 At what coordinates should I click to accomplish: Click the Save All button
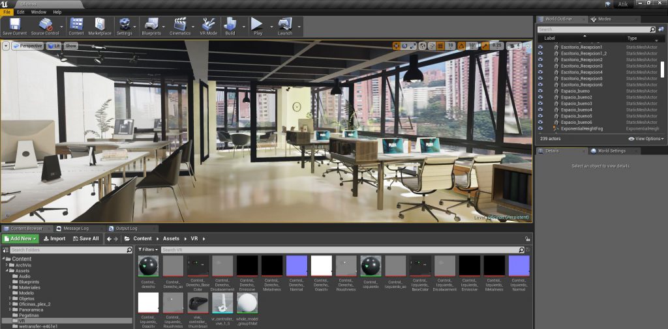pyautogui.click(x=86, y=239)
